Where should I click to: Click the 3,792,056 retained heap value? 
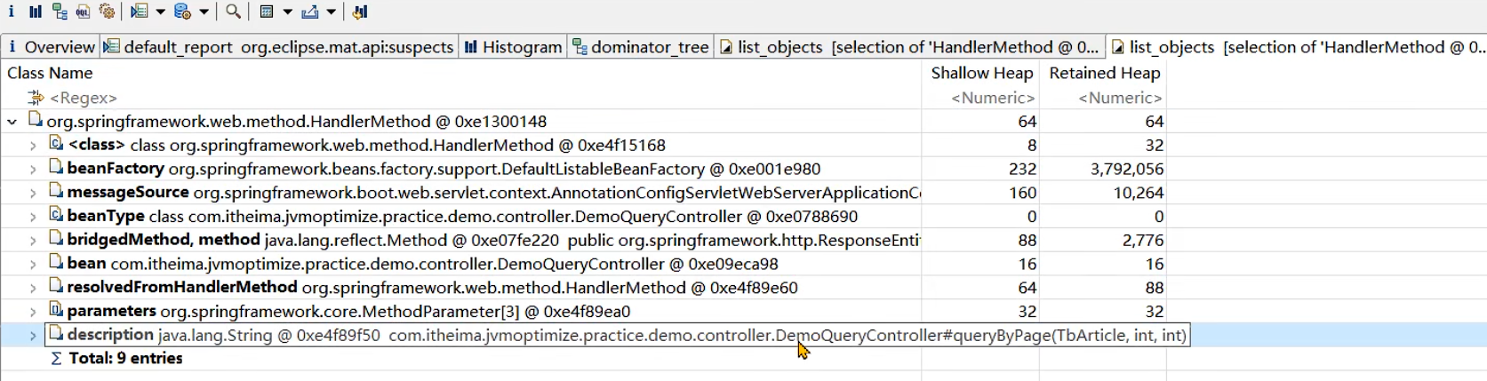(x=1126, y=169)
